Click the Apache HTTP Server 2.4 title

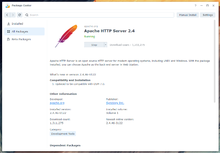(x=109, y=31)
